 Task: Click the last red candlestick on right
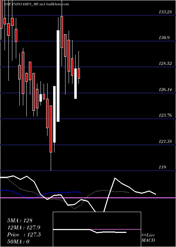(x=79, y=73)
